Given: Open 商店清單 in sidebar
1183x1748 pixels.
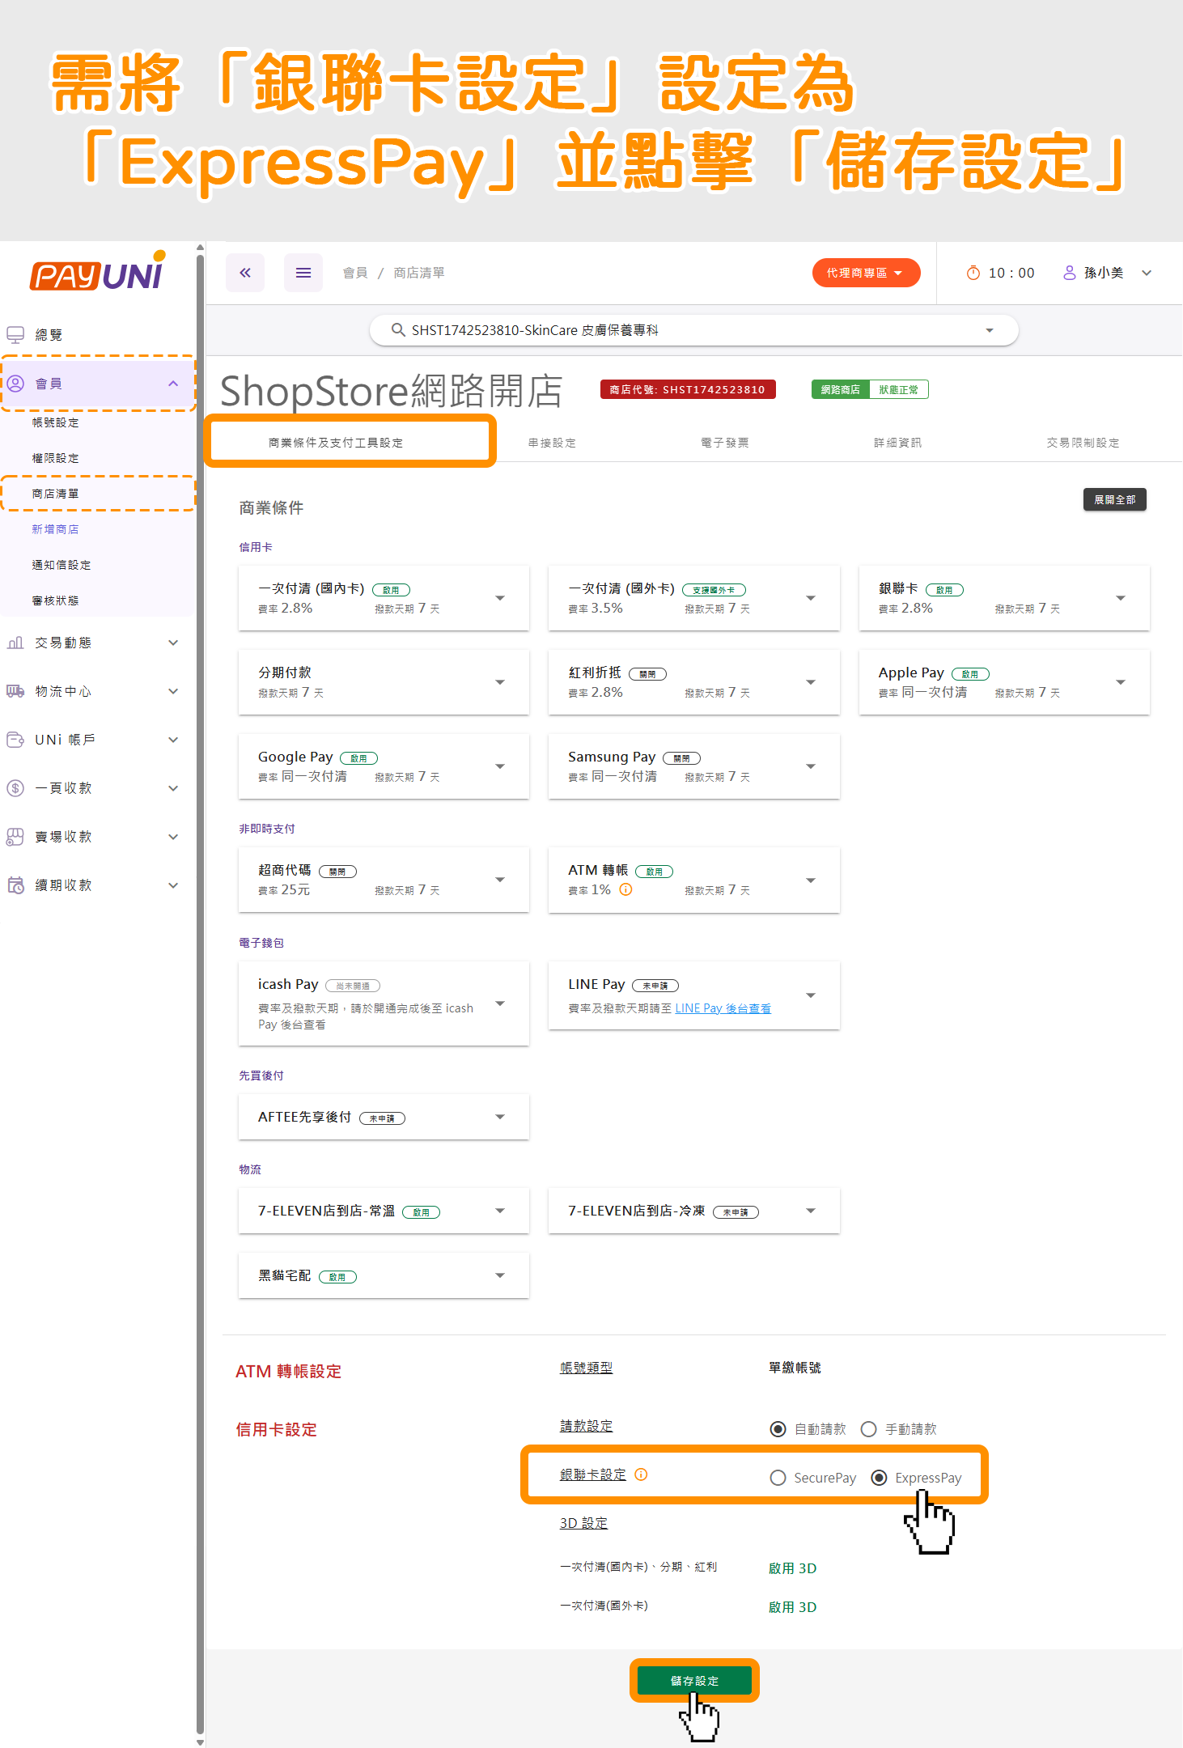Looking at the screenshot, I should point(56,494).
